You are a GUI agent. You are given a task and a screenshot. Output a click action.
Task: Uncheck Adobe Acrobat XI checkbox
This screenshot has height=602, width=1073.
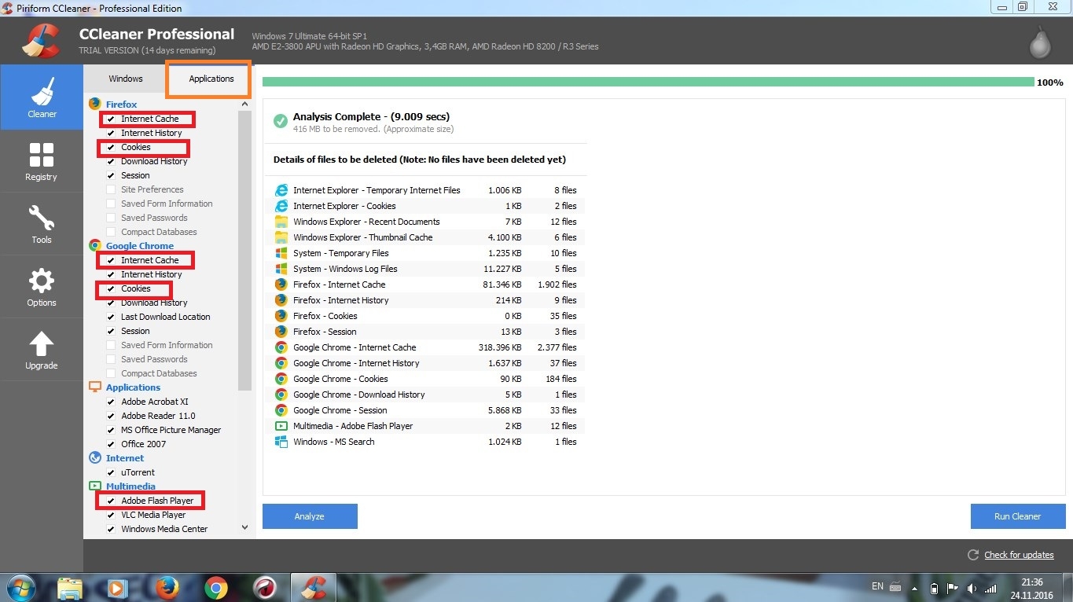pyautogui.click(x=111, y=402)
